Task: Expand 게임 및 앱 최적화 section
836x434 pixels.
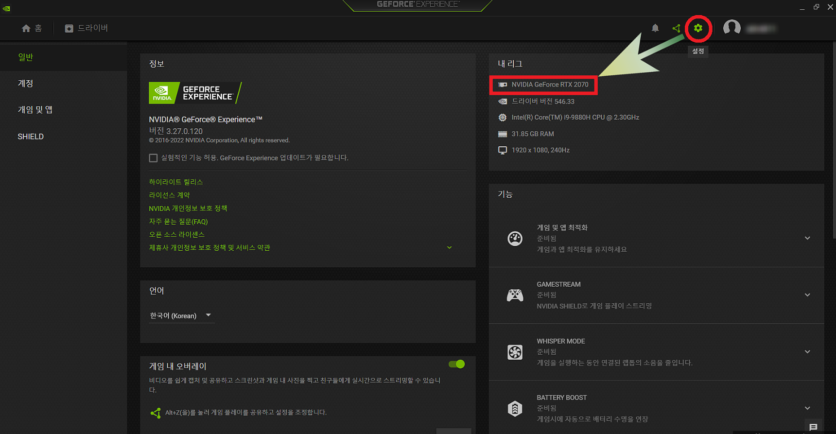Action: (x=807, y=238)
